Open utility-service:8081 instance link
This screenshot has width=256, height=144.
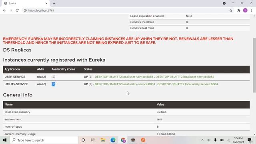(x=125, y=84)
